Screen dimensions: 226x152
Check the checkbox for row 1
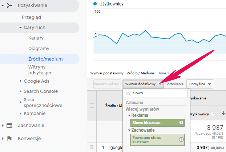(92, 147)
